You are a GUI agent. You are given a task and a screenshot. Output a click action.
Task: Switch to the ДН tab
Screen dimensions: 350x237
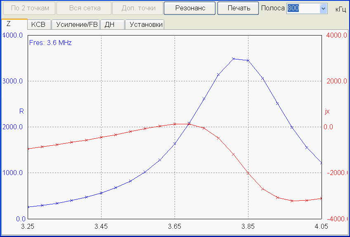(109, 25)
